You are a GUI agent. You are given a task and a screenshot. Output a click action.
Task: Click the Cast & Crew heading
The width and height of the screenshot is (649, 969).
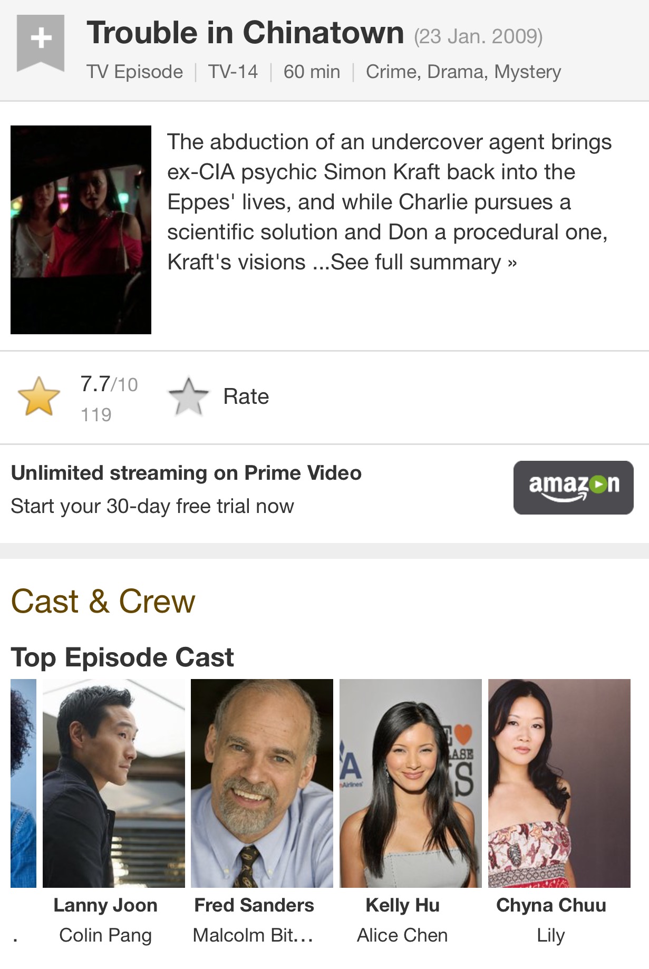[103, 601]
